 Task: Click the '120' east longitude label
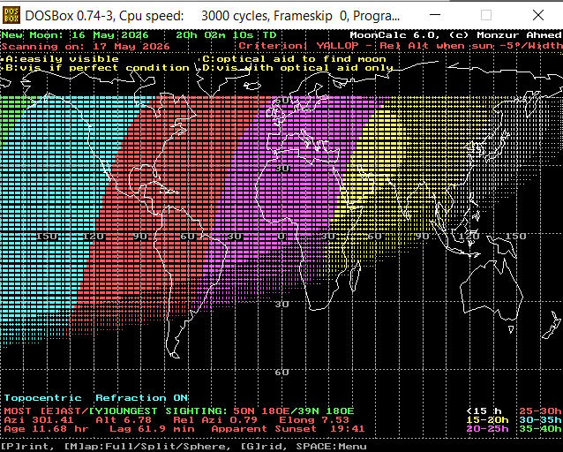(469, 237)
